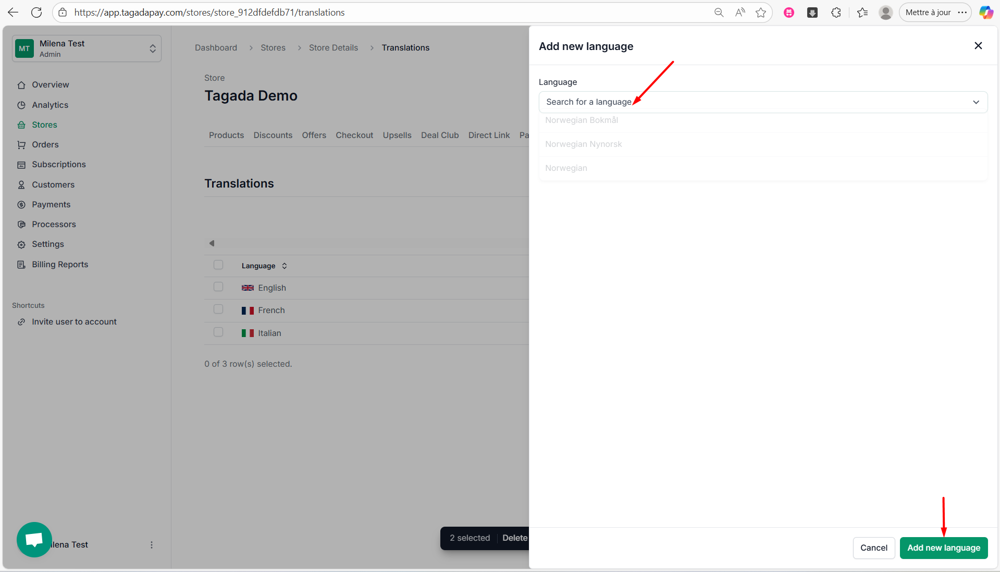Switch to the Offers tab
This screenshot has width=1000, height=572.
pyautogui.click(x=314, y=135)
